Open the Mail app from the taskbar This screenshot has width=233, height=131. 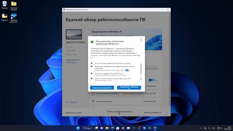point(128,128)
